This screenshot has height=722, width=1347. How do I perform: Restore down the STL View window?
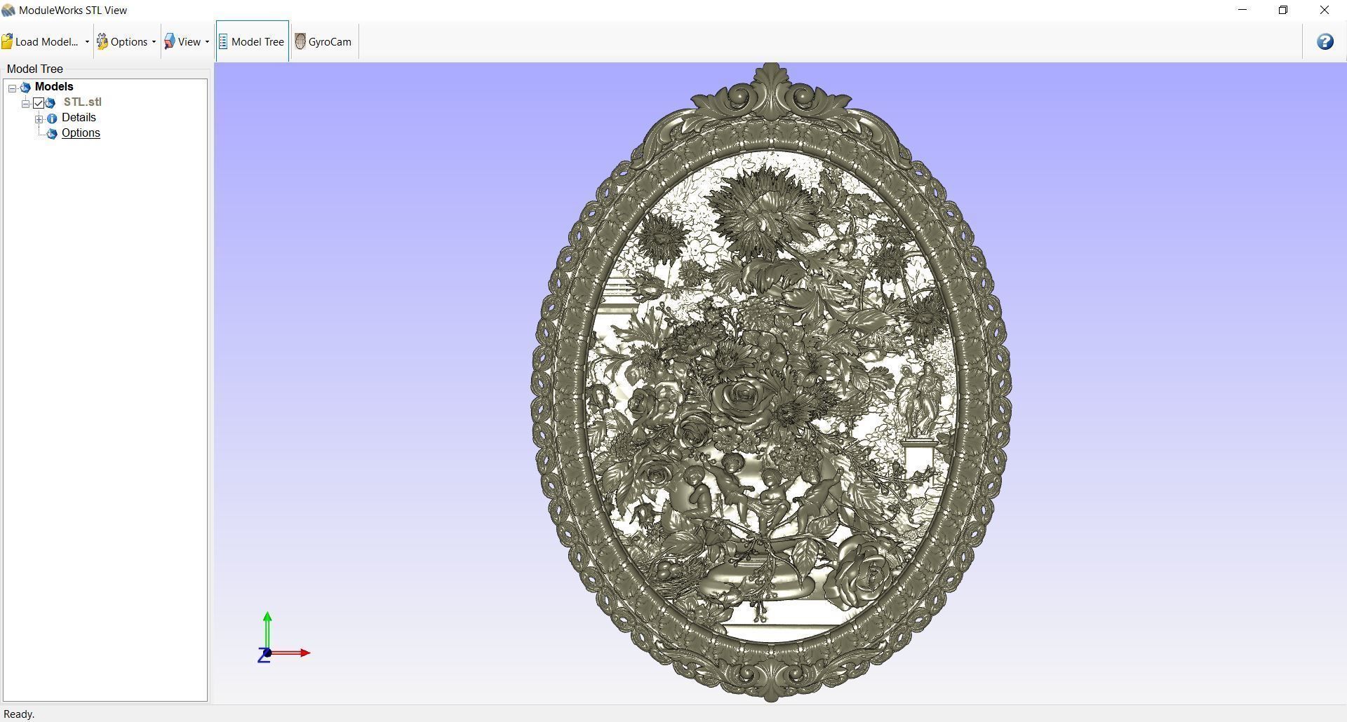[x=1283, y=10]
